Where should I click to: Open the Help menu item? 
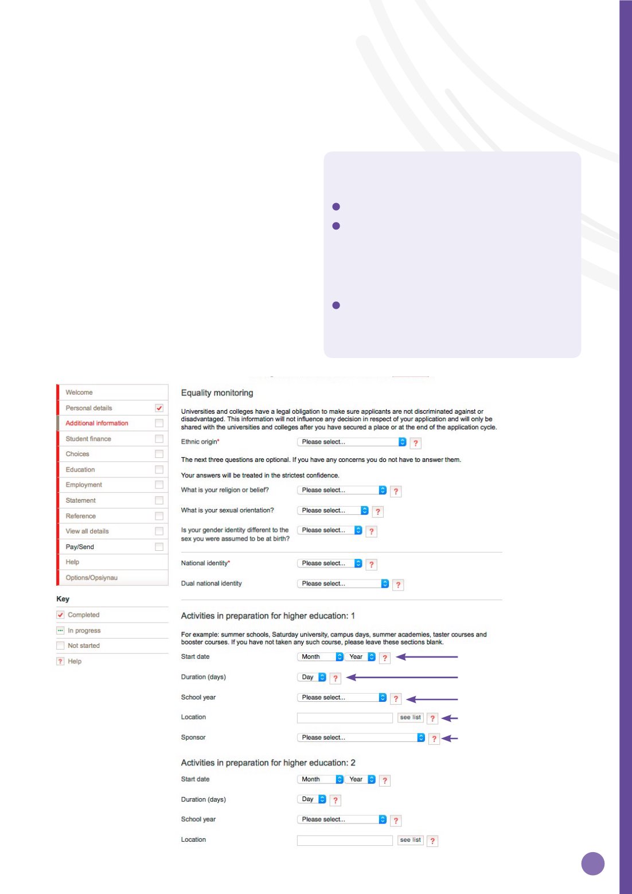[x=112, y=562]
